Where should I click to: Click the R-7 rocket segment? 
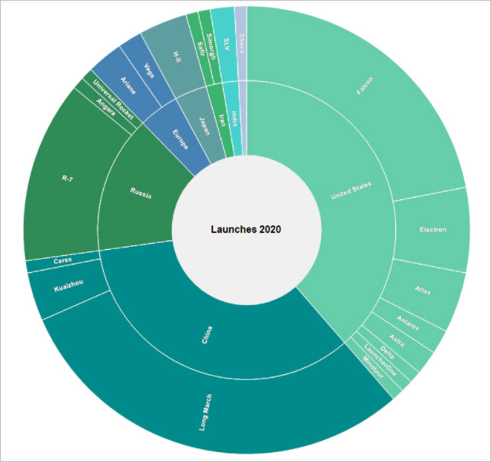68,178
